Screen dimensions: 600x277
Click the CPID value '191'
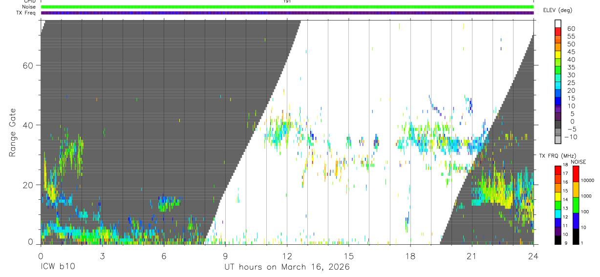(x=287, y=1)
